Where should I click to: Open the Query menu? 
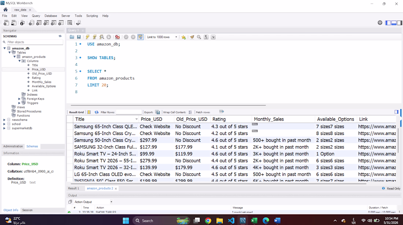36,16
